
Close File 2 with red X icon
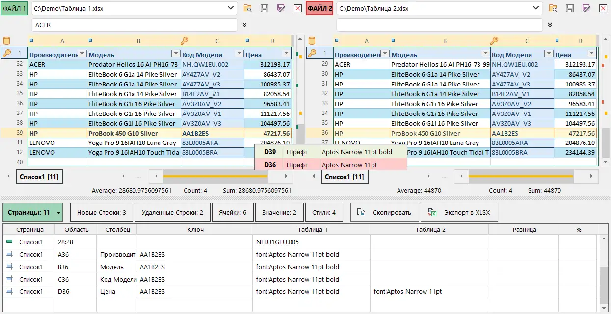[603, 8]
